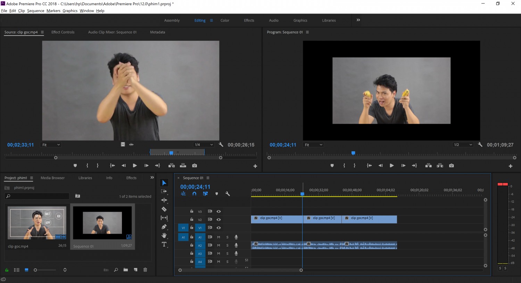Image resolution: width=521 pixels, height=283 pixels.
Task: Open timeline display settings wrench icon
Action: point(228,194)
